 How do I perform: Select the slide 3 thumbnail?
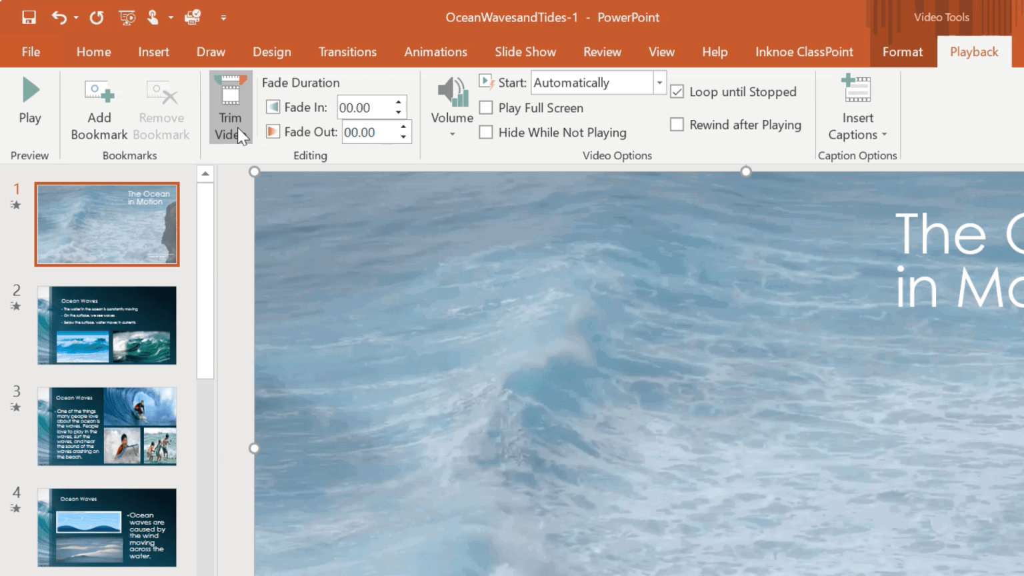107,426
